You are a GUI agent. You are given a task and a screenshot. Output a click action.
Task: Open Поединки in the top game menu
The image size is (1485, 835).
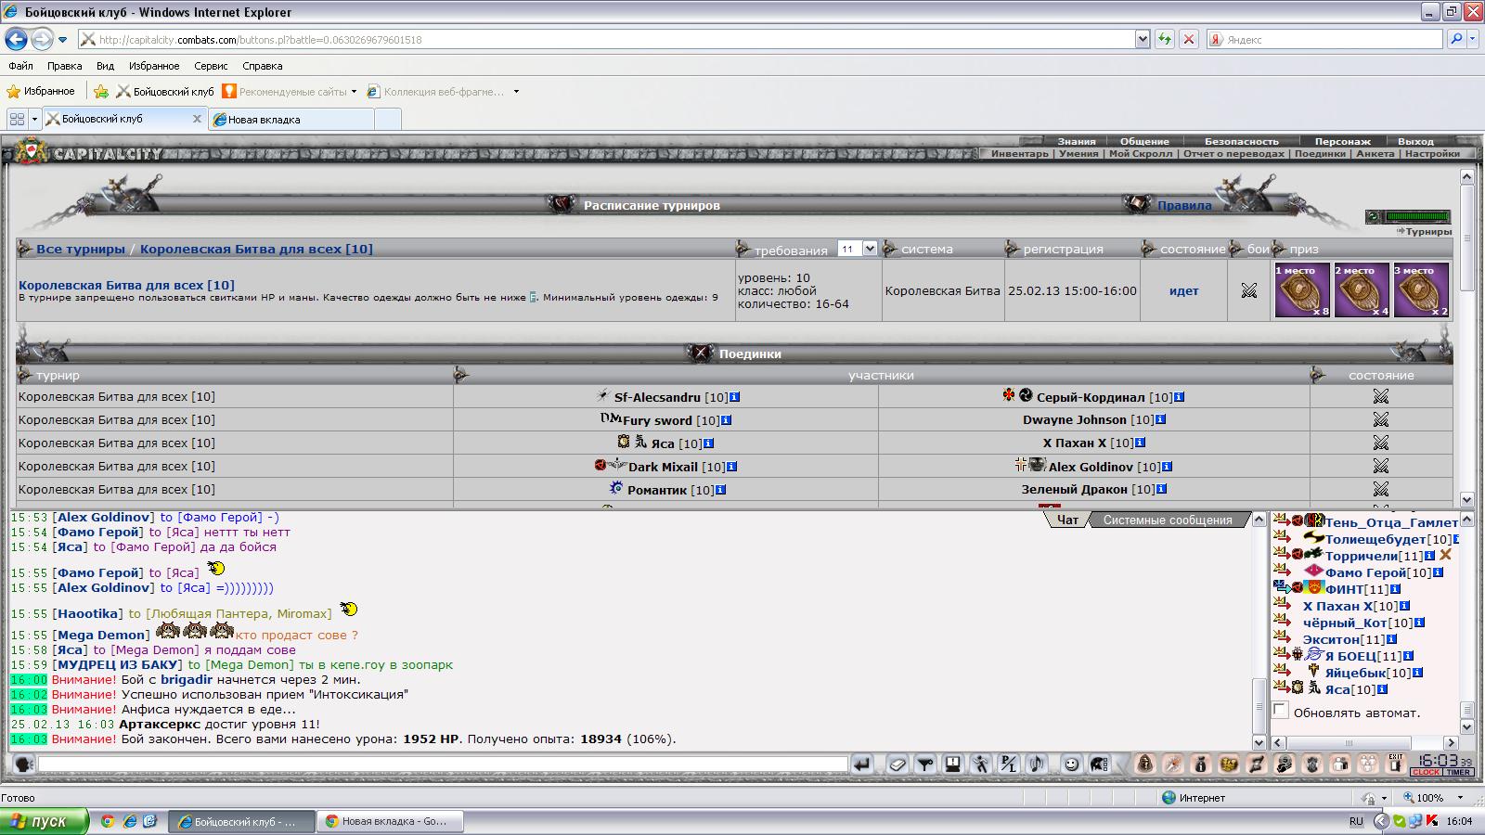tap(1320, 154)
